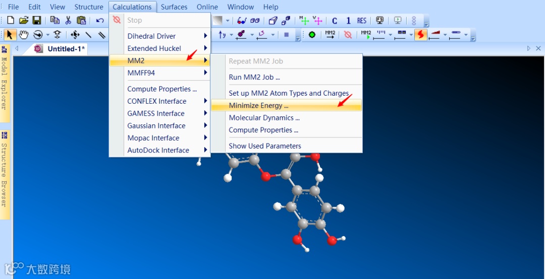The height and width of the screenshot is (279, 545).
Task: Open the Online menu
Action: [207, 7]
